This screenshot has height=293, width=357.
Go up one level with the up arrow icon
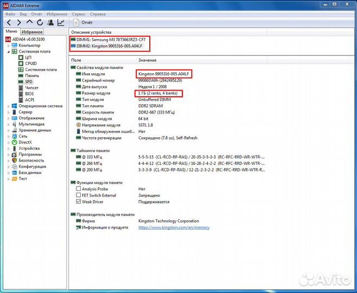(30, 22)
